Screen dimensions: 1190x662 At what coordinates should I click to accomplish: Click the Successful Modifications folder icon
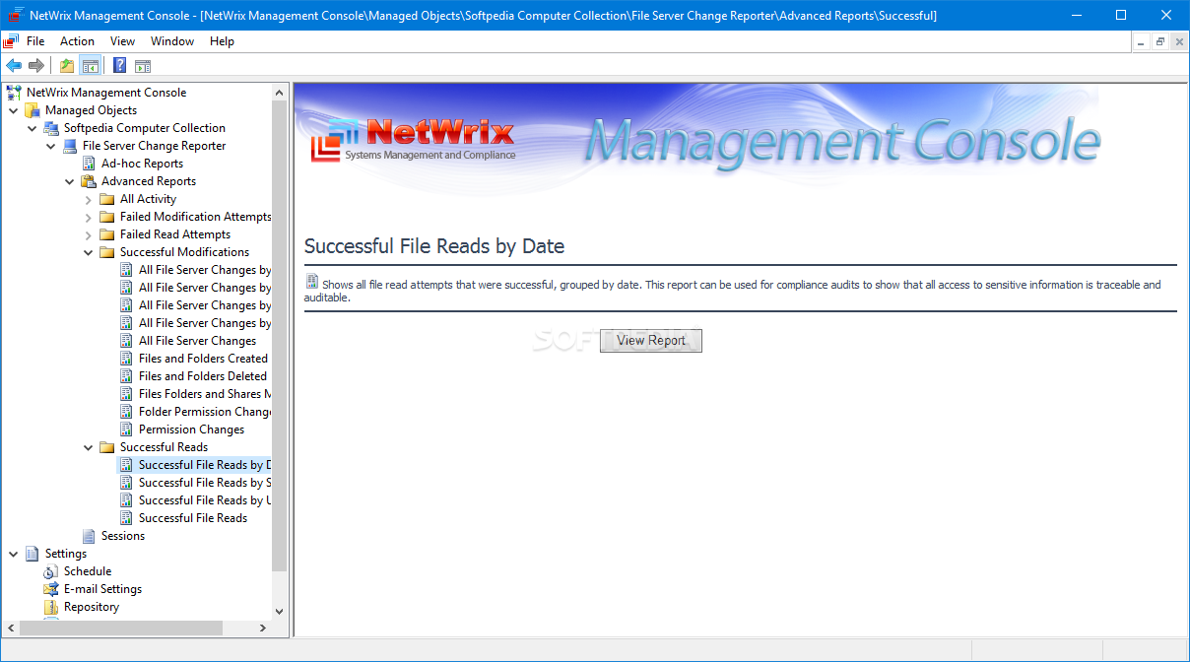click(x=107, y=252)
